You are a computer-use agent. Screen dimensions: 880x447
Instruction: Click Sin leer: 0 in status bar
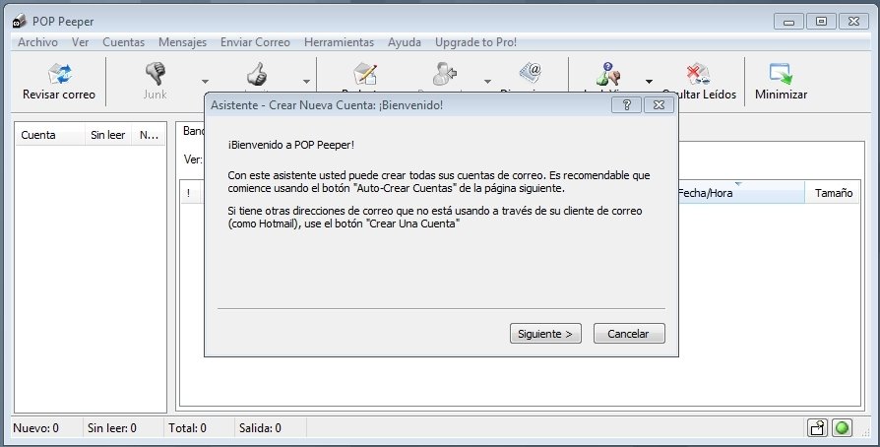point(111,428)
